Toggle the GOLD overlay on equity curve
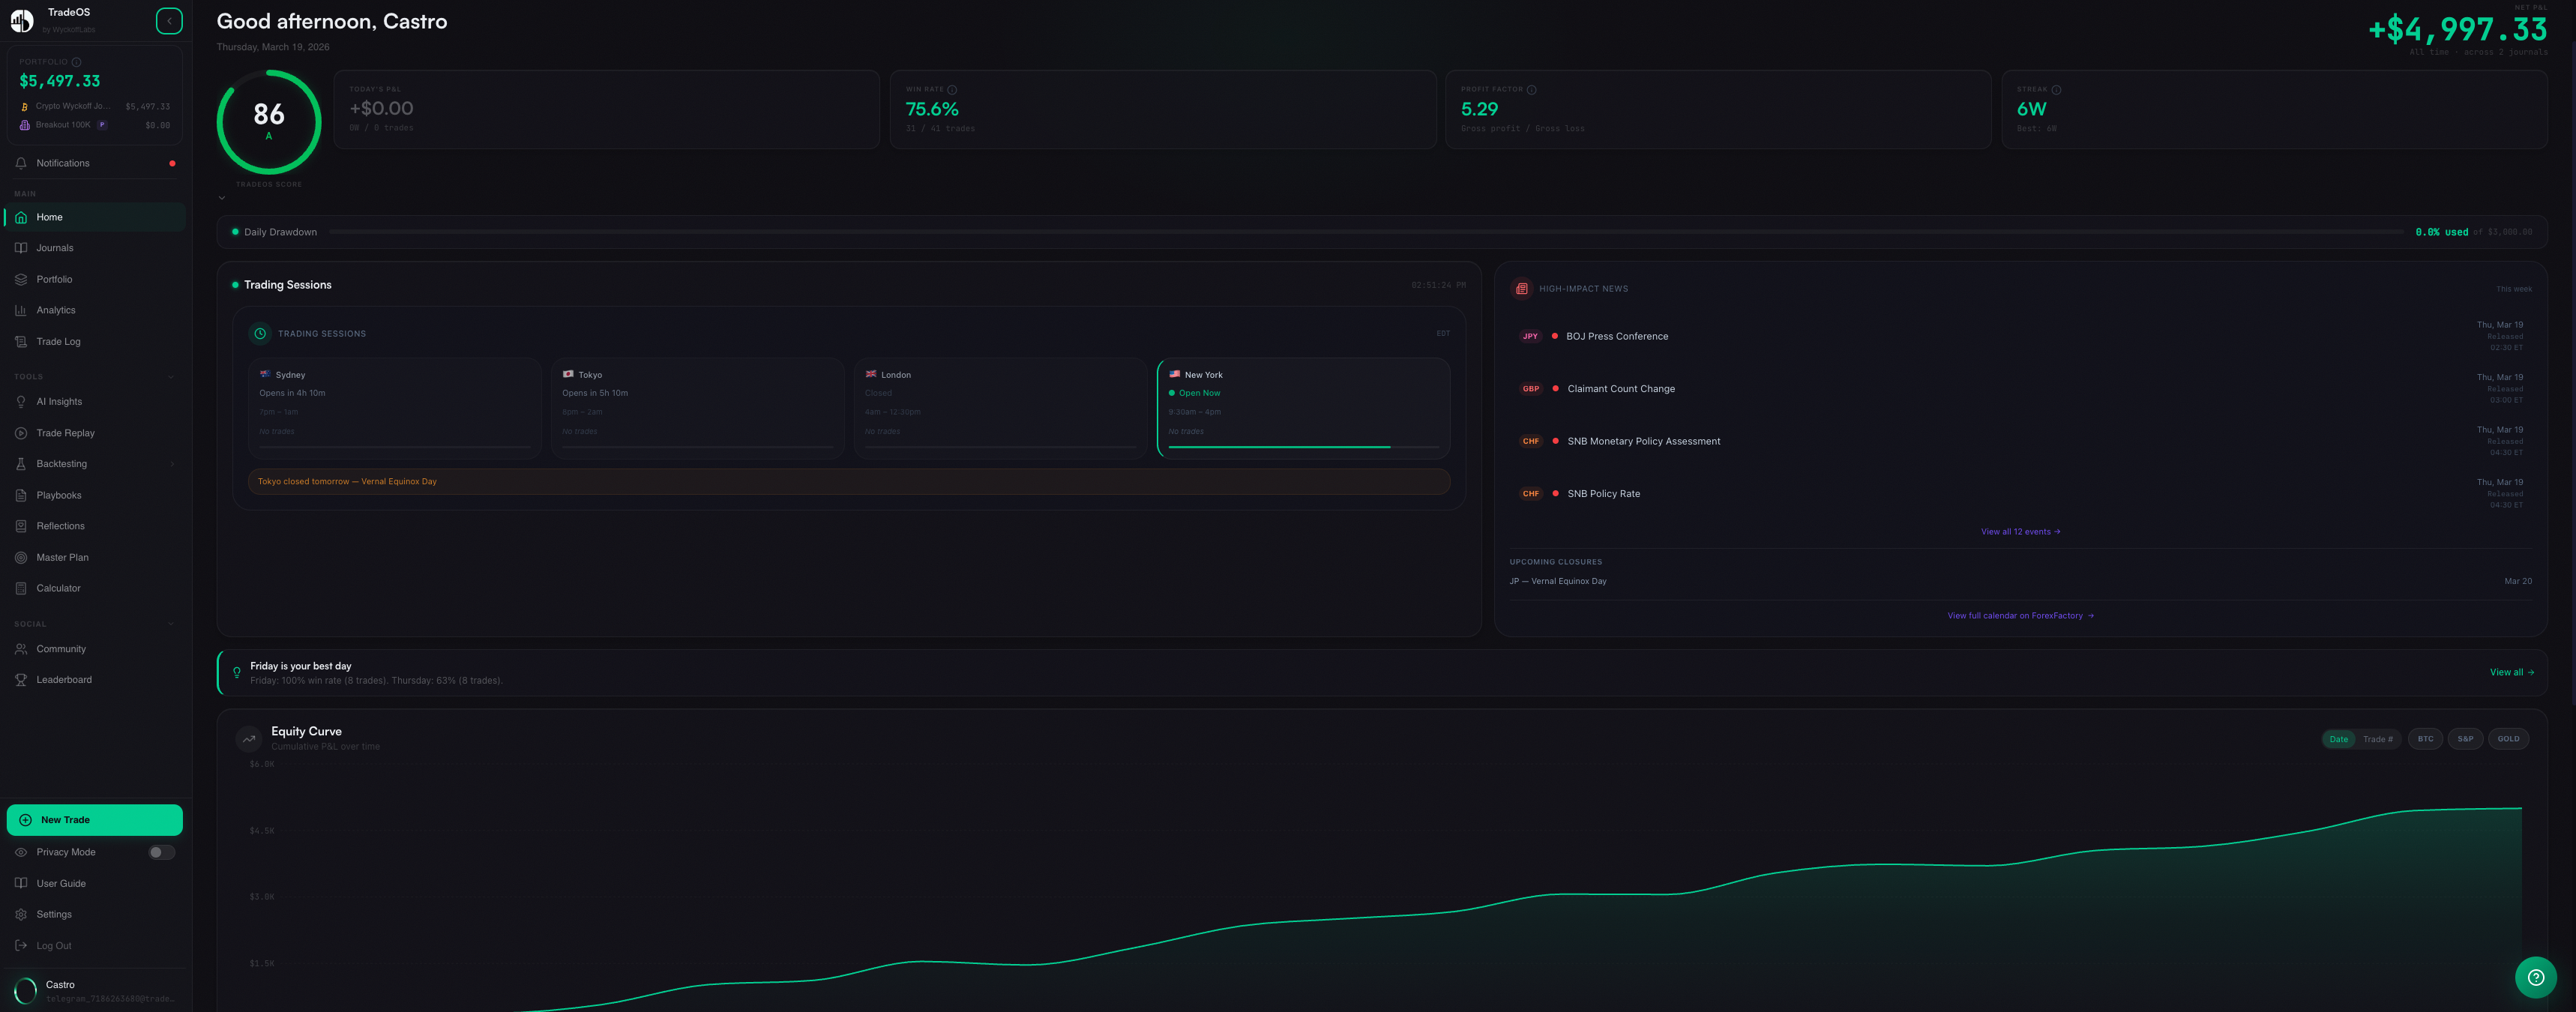This screenshot has width=2576, height=1012. 2508,738
